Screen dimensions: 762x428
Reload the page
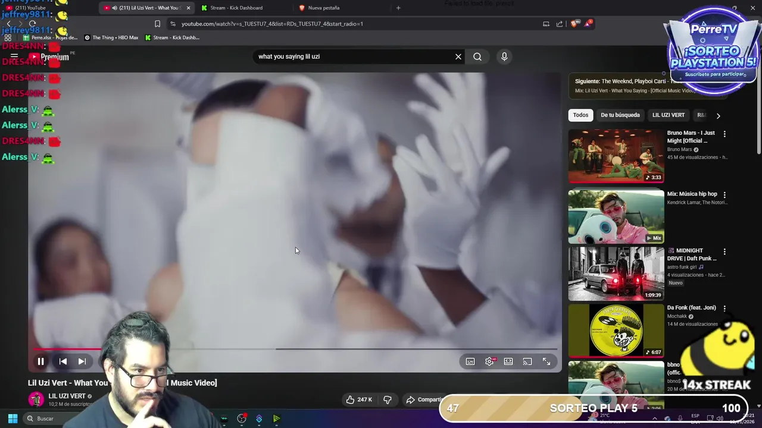tap(32, 24)
